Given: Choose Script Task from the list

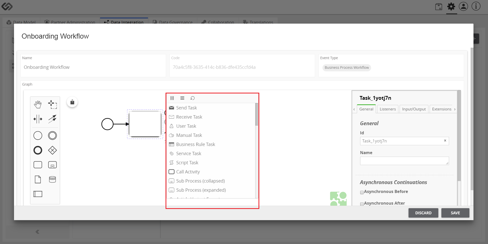Looking at the screenshot, I should pyautogui.click(x=211, y=163).
